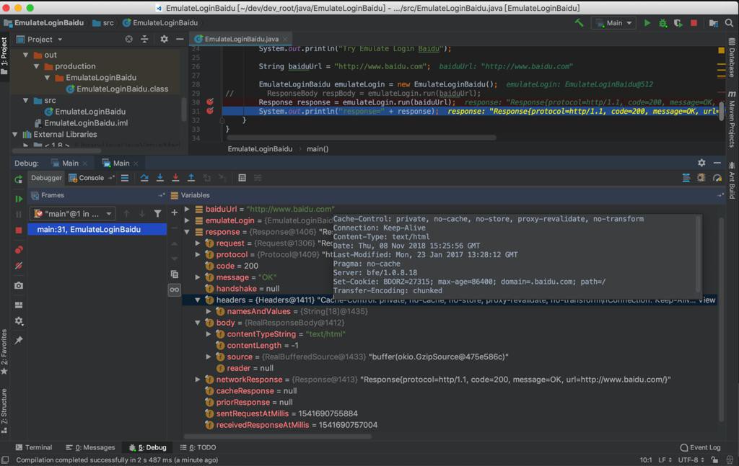Open the Terminal tool window tab

(33, 447)
